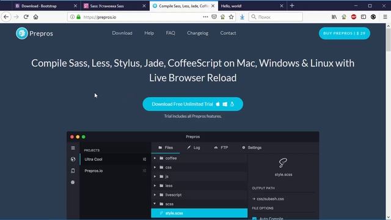Expand the css folder arrow
Screen dimensions: 391x220
(x=155, y=167)
